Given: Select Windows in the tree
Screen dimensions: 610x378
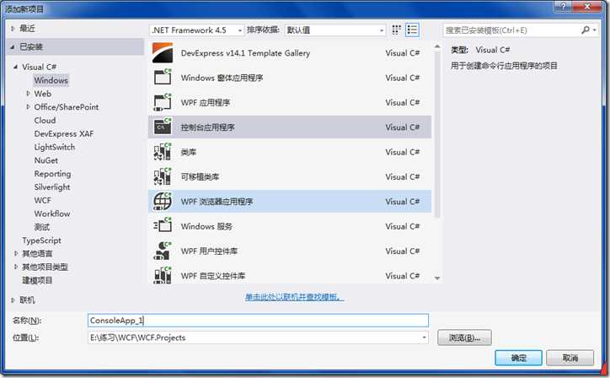Looking at the screenshot, I should tap(51, 80).
